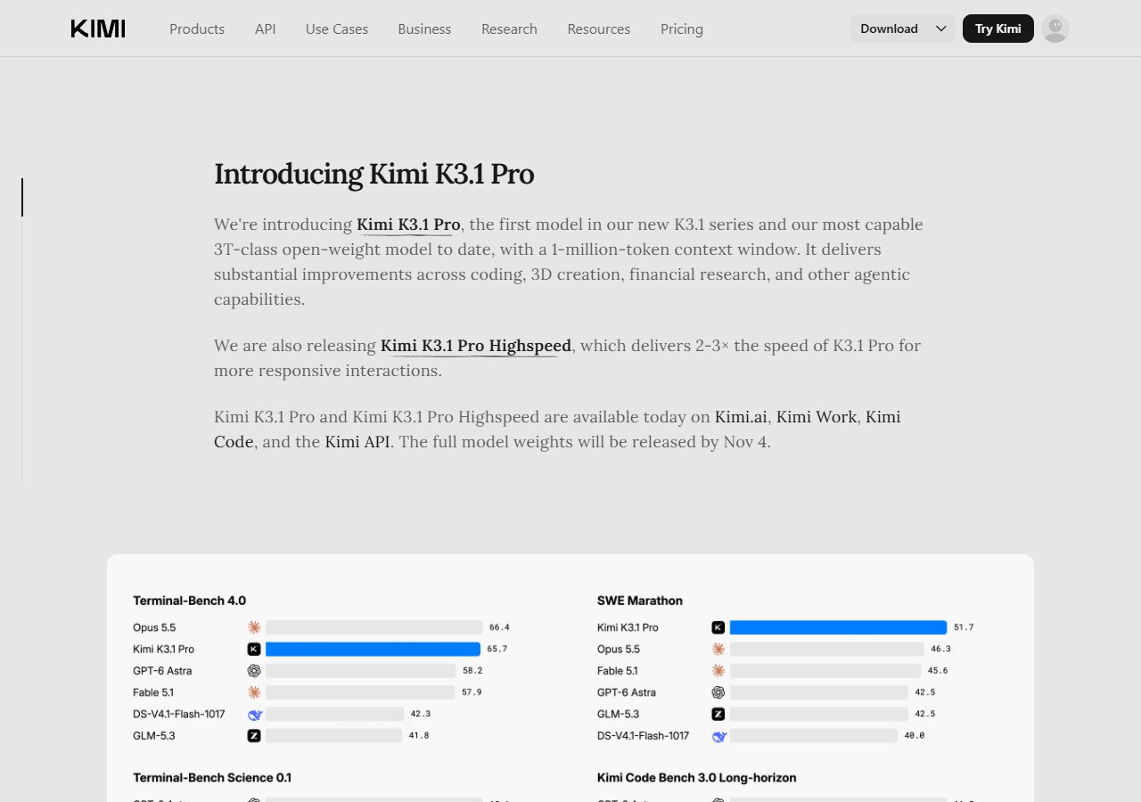Open the Use Cases menu
This screenshot has height=802, width=1141.
coord(337,29)
